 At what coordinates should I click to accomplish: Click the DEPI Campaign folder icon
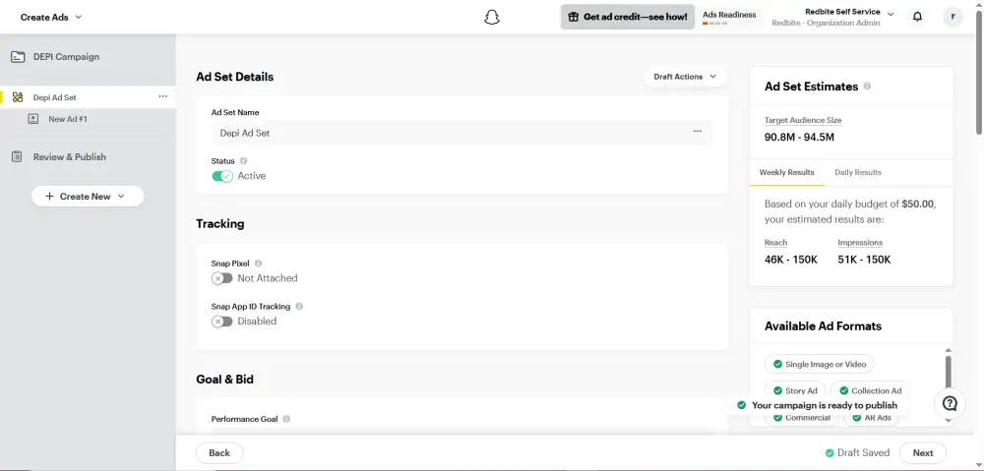coord(18,57)
